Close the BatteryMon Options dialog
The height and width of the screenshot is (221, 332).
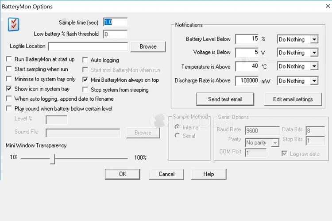pos(328,6)
